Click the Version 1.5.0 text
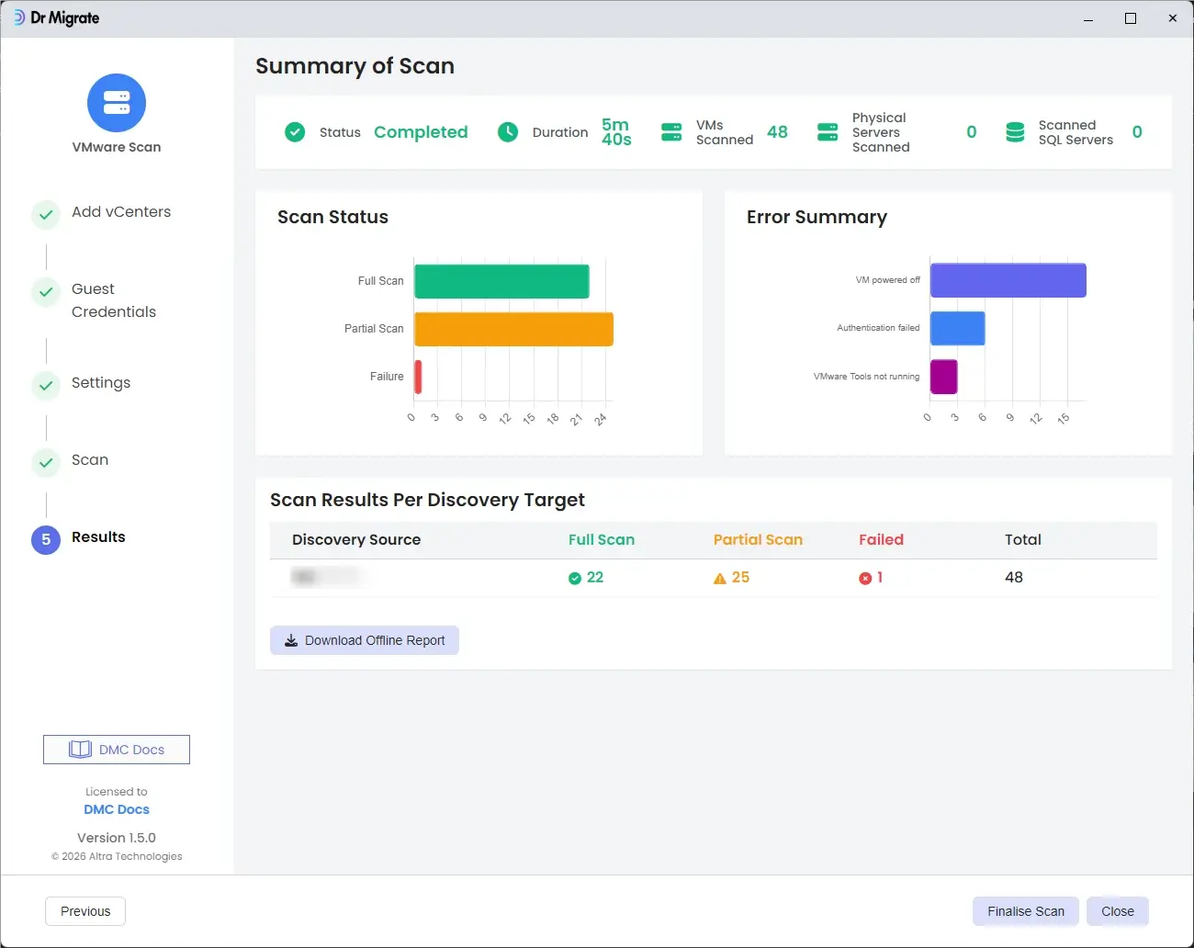The width and height of the screenshot is (1194, 948). pyautogui.click(x=117, y=838)
